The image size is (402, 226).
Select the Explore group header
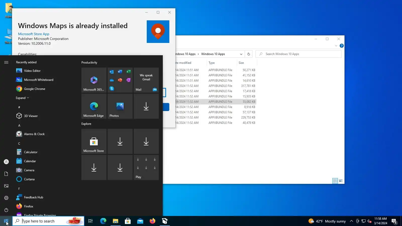(86, 124)
